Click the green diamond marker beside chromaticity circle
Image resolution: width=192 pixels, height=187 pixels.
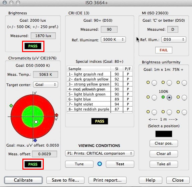[x=11, y=106]
